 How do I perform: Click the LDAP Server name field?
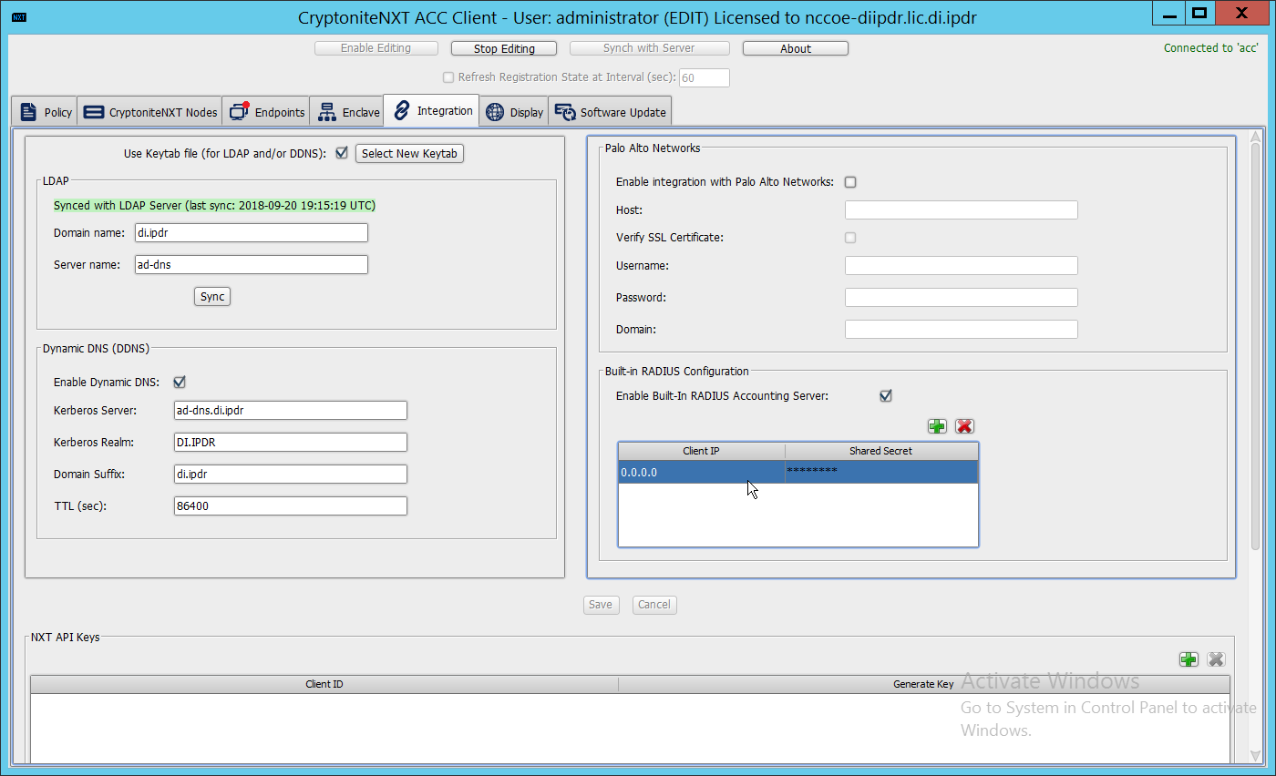coord(251,264)
